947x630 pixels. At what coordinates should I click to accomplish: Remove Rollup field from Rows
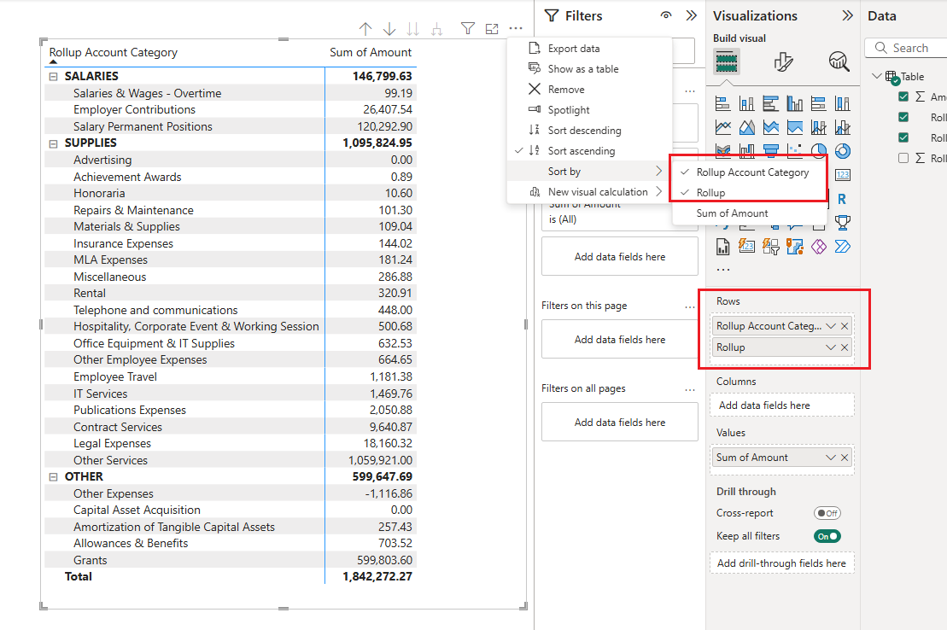point(845,347)
